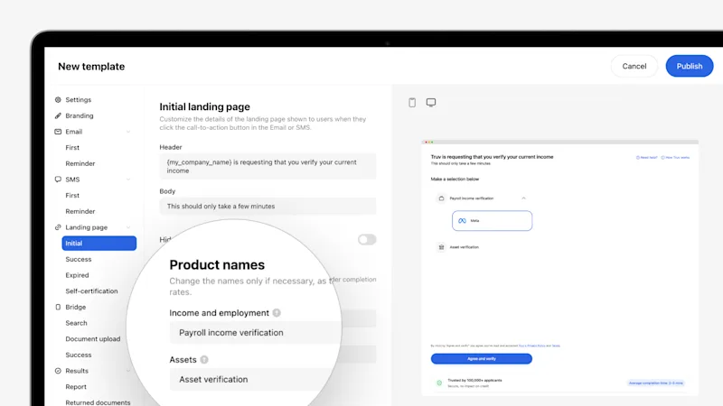
Task: Click the Cancel button
Action: (634, 66)
